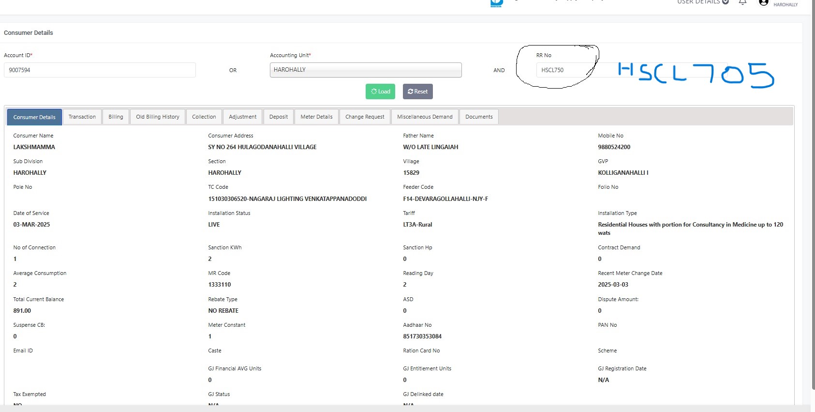Expand the User Details dropdown
This screenshot has width=815, height=412.
coord(703,2)
